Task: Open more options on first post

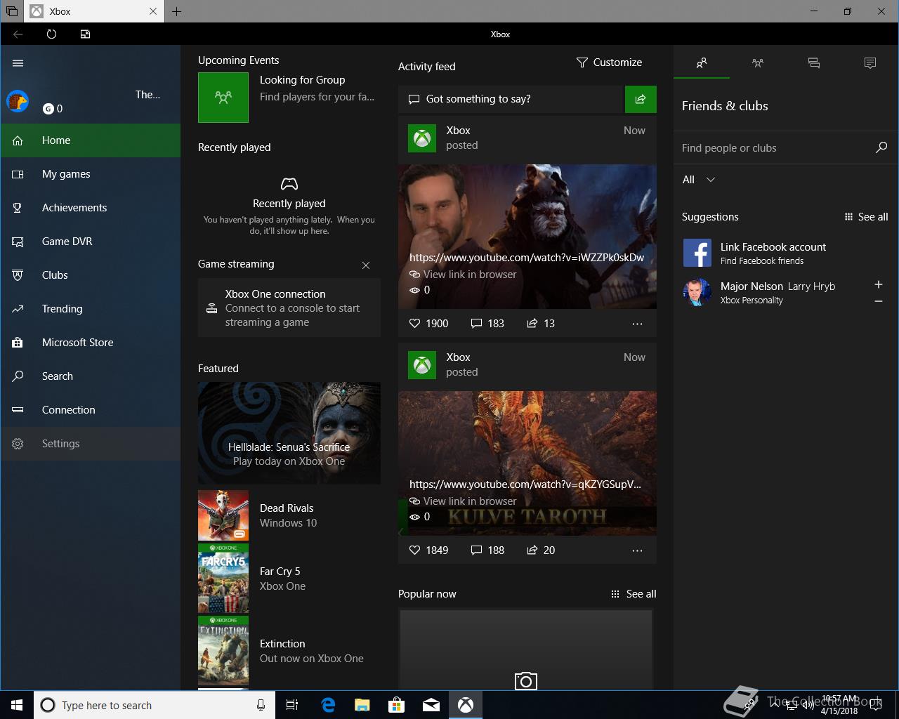Action: pyautogui.click(x=637, y=324)
